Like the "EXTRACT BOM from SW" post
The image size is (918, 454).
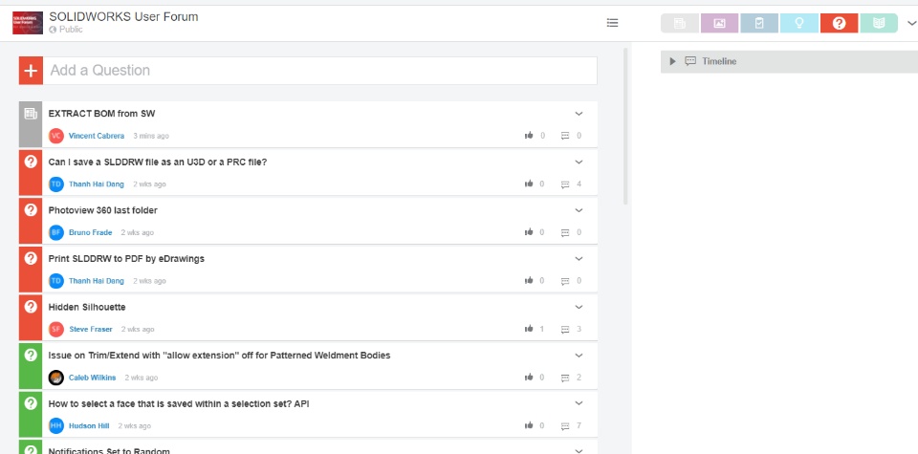pos(530,136)
